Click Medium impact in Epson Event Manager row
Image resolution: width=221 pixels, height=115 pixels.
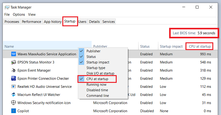click(166, 70)
